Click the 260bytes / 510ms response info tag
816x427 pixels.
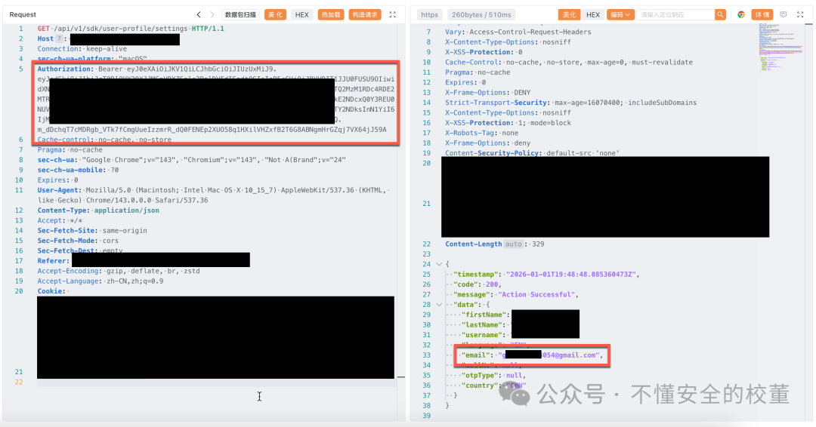tap(481, 14)
